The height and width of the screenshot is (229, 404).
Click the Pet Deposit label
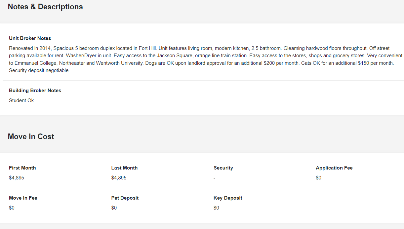[x=125, y=198]
